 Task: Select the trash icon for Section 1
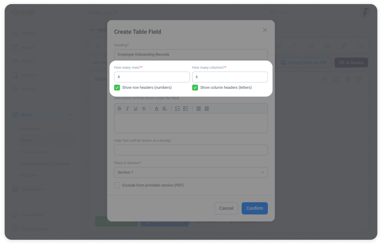tap(348, 79)
